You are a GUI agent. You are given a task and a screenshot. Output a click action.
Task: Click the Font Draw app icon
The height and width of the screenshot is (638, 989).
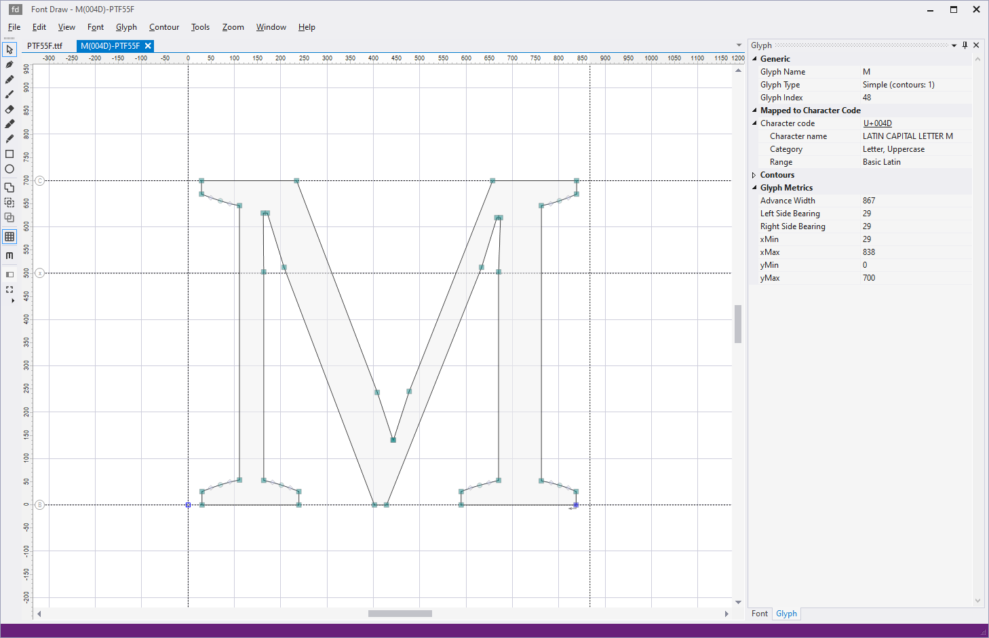pyautogui.click(x=15, y=9)
